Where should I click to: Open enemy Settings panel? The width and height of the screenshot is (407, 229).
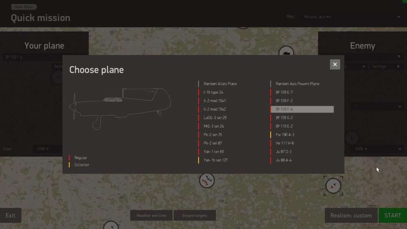point(386,66)
